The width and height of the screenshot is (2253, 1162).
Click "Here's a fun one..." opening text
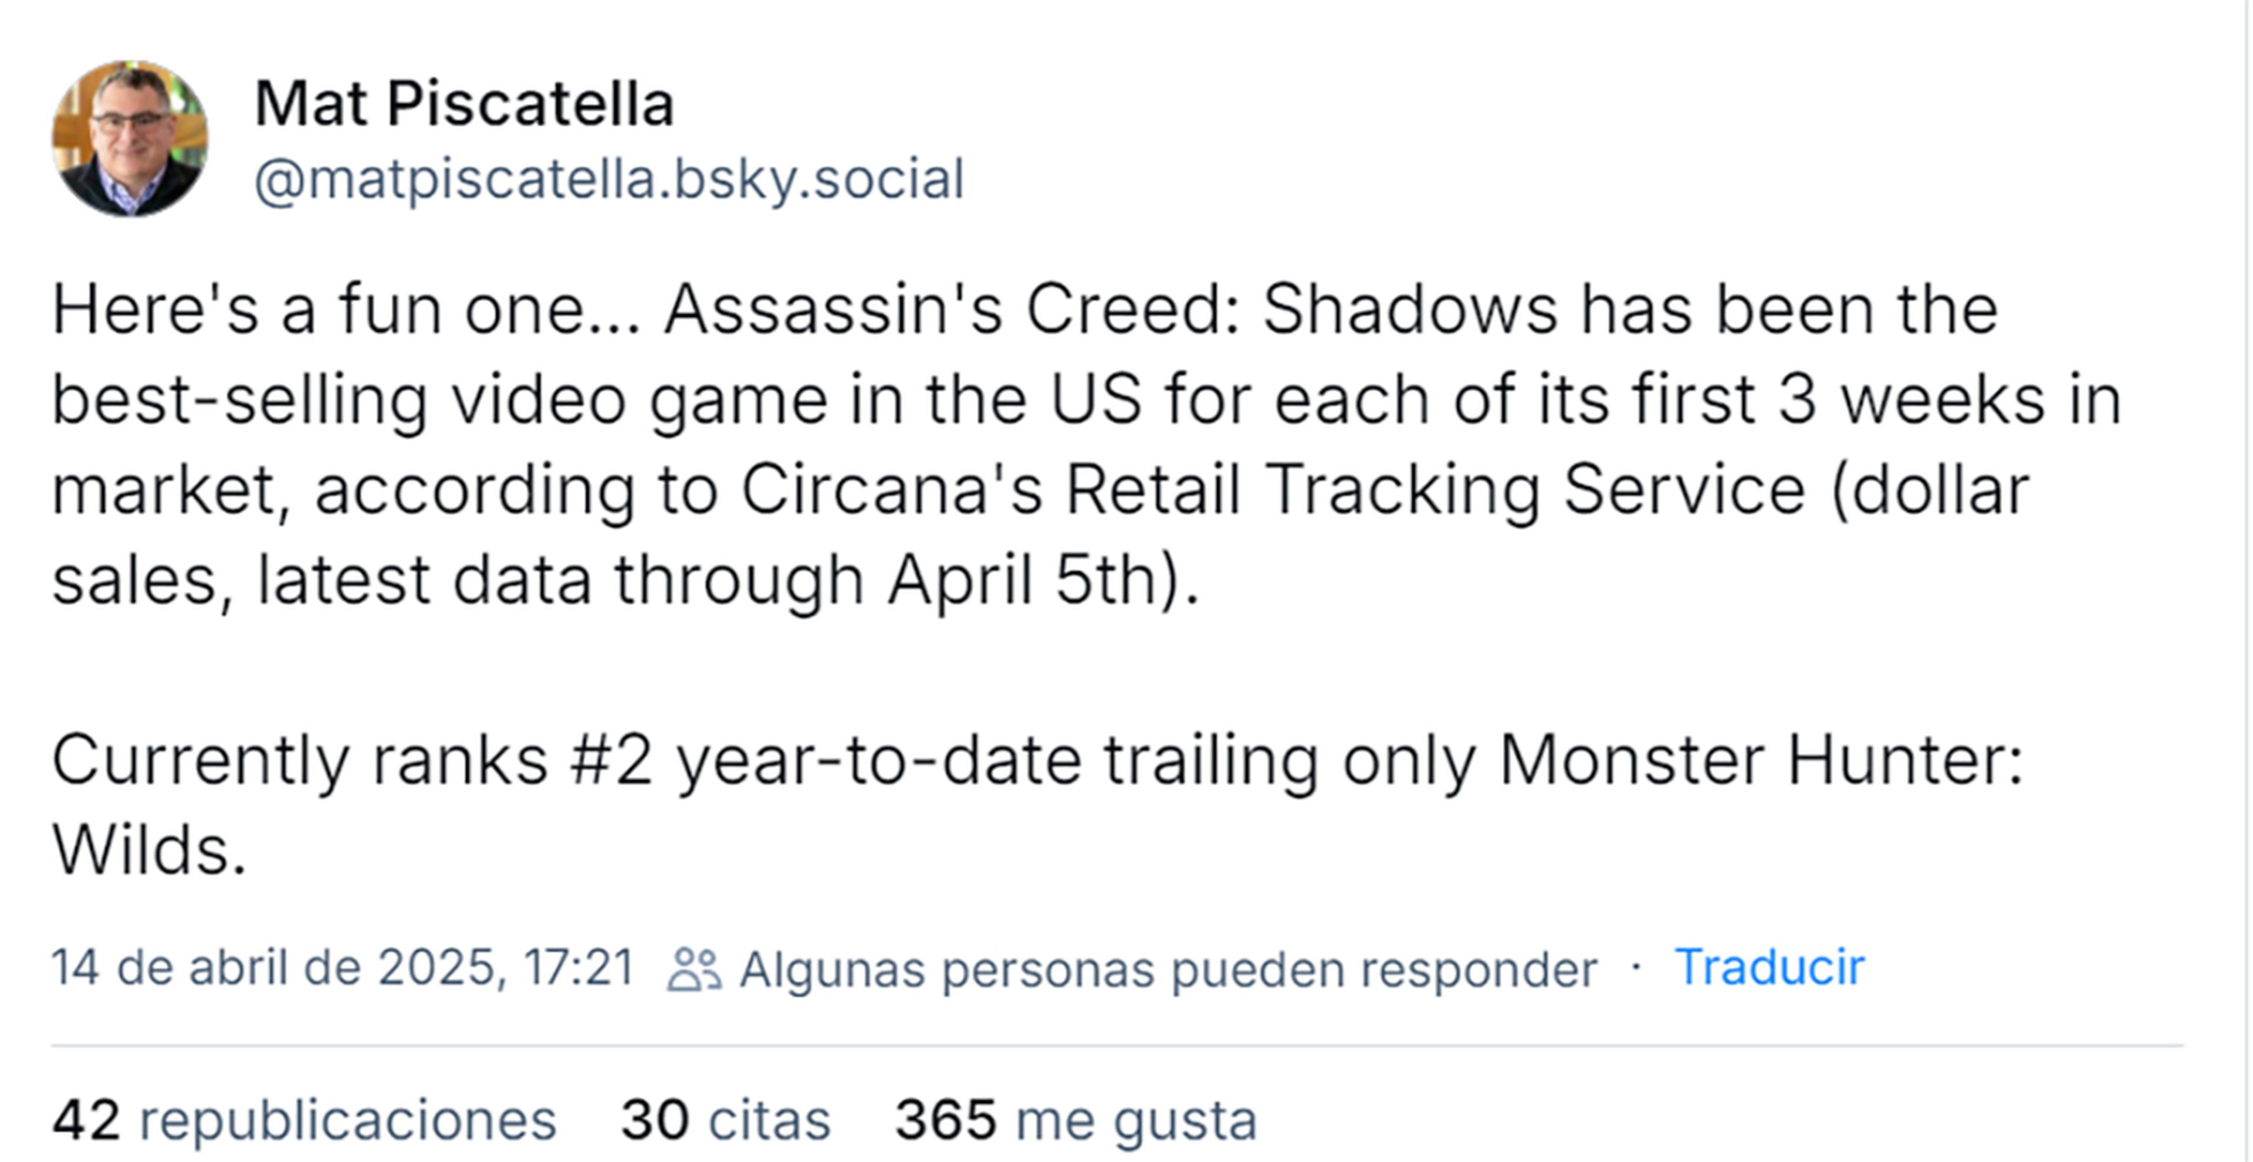[x=346, y=310]
